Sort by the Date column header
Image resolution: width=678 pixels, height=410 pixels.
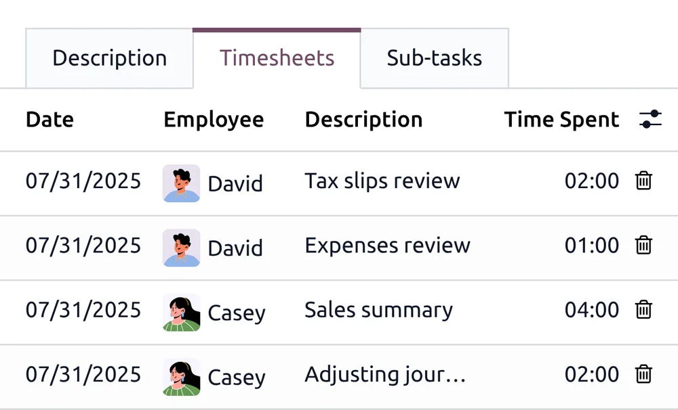[49, 120]
